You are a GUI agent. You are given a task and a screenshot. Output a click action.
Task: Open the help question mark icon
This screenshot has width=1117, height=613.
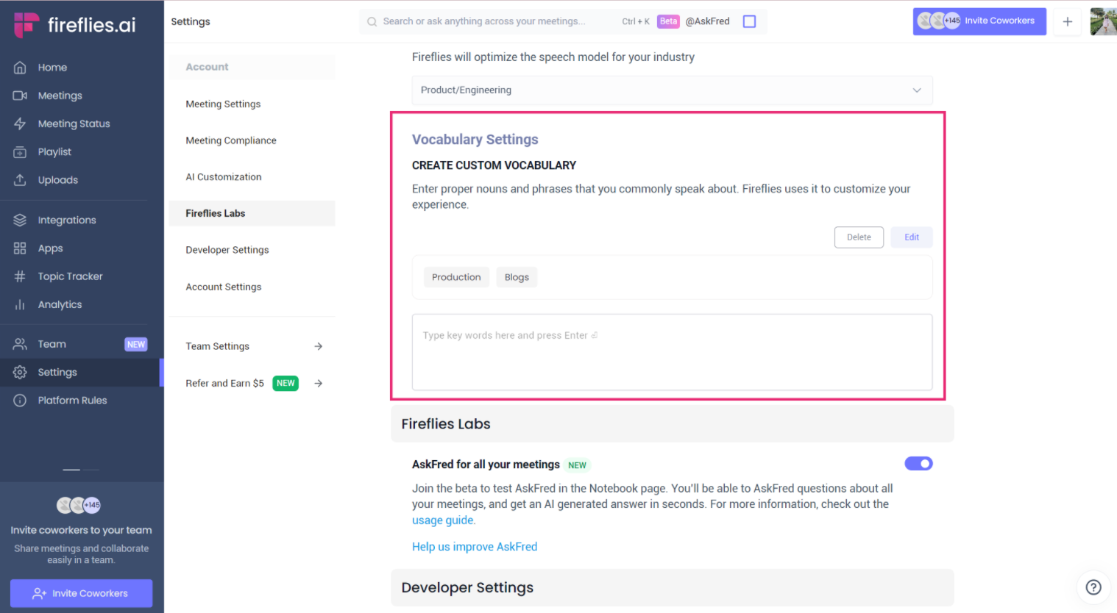[x=1093, y=587]
